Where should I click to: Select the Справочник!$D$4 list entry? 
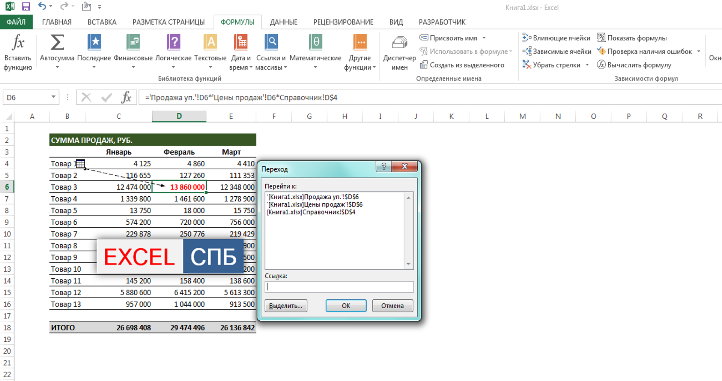[x=311, y=212]
